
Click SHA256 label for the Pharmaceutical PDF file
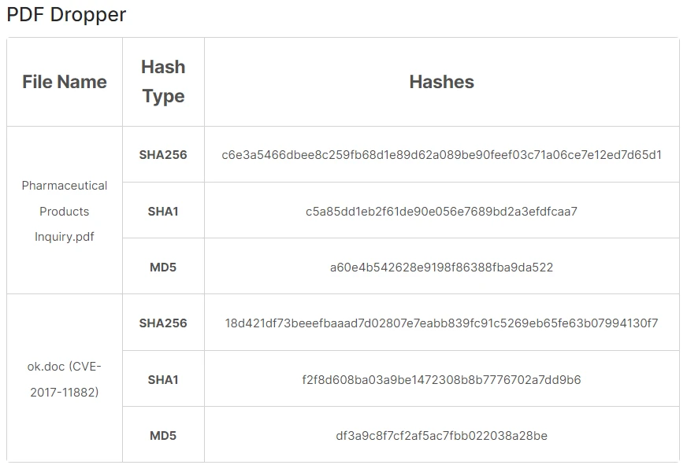pyautogui.click(x=163, y=155)
